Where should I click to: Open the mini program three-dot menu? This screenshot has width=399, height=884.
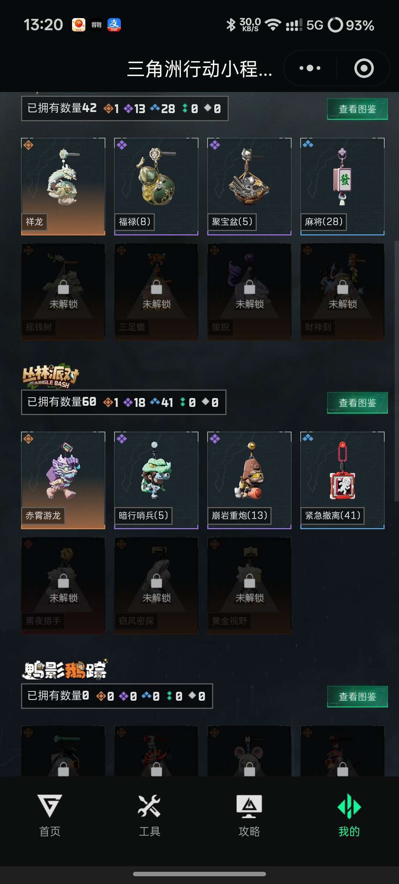point(310,68)
